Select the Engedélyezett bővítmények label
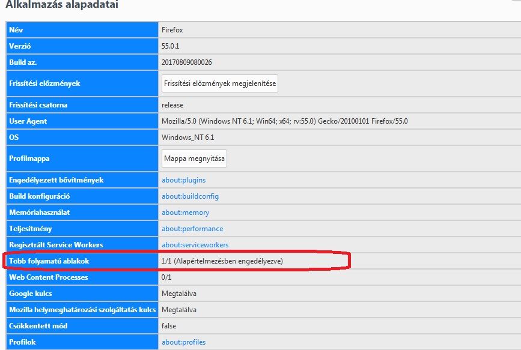This screenshot has height=350, width=521. click(56, 180)
